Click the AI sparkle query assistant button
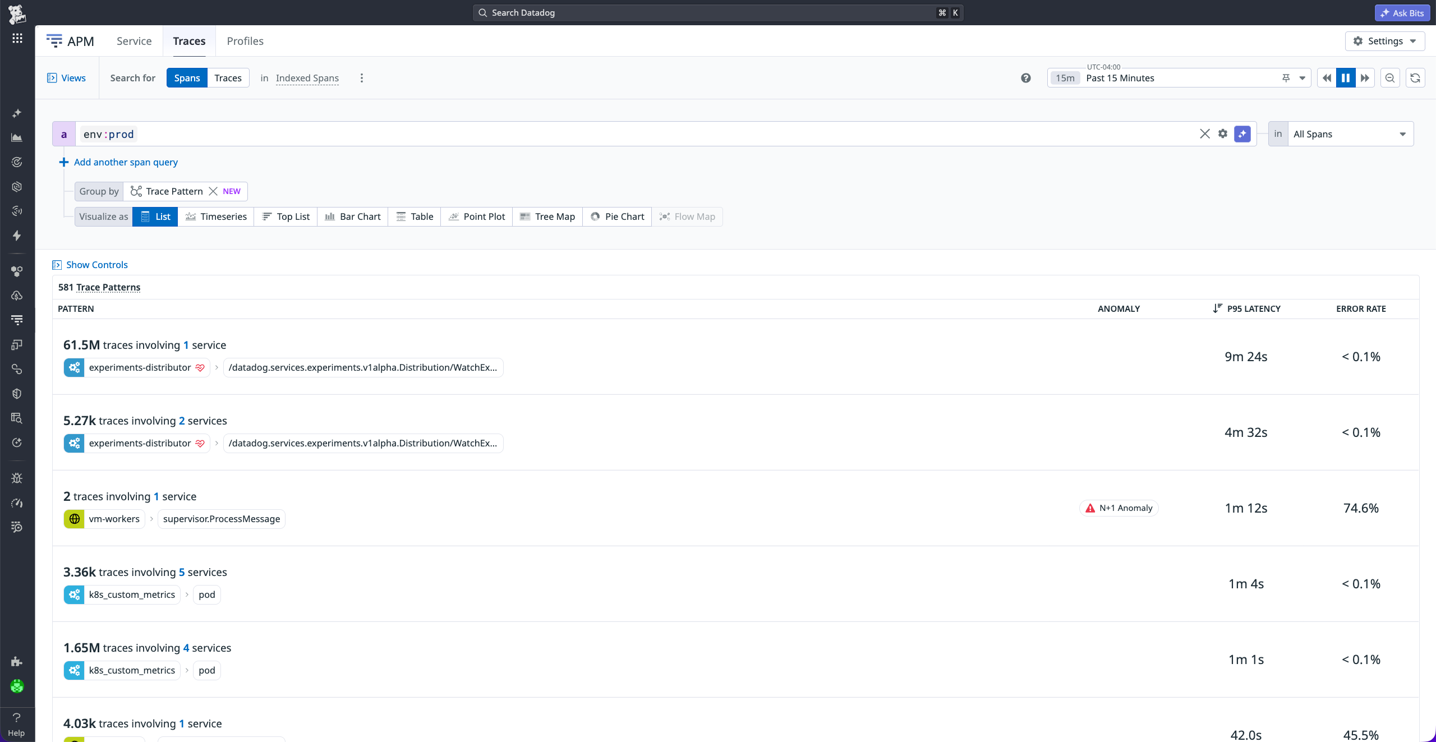Viewport: 1436px width, 742px height. pyautogui.click(x=1242, y=134)
